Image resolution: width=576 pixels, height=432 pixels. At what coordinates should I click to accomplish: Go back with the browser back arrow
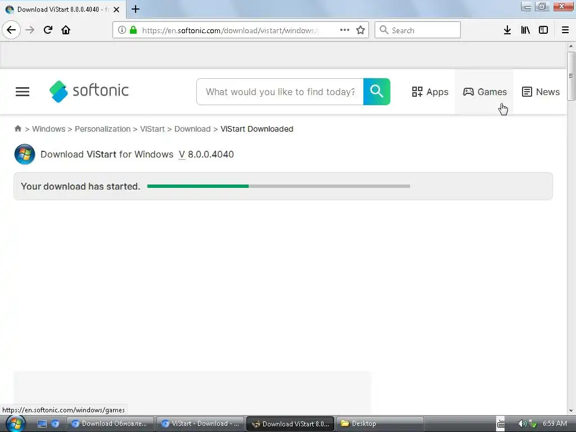(11, 30)
